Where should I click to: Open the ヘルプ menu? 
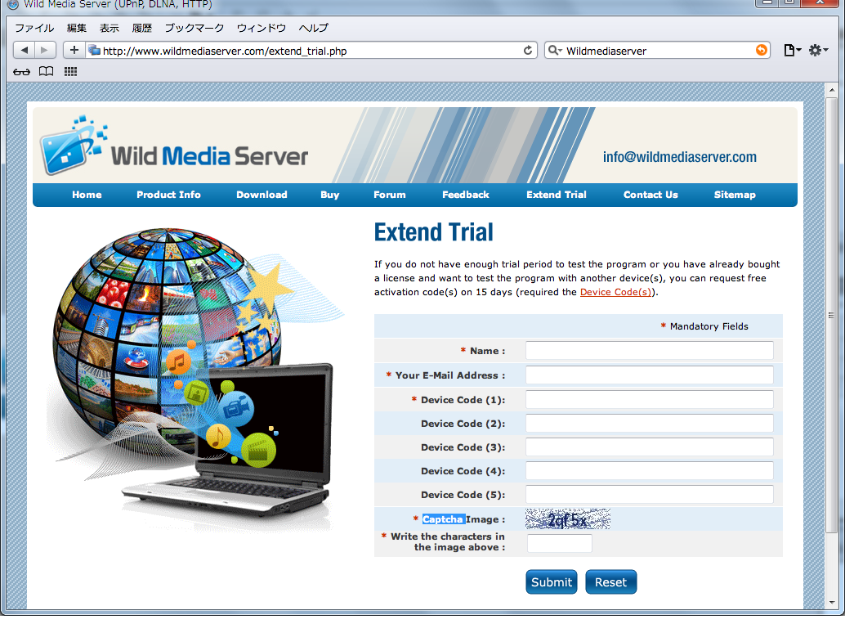click(313, 28)
